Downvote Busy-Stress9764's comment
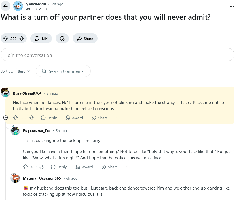Screen dimensions: 243x200 tap(31, 118)
